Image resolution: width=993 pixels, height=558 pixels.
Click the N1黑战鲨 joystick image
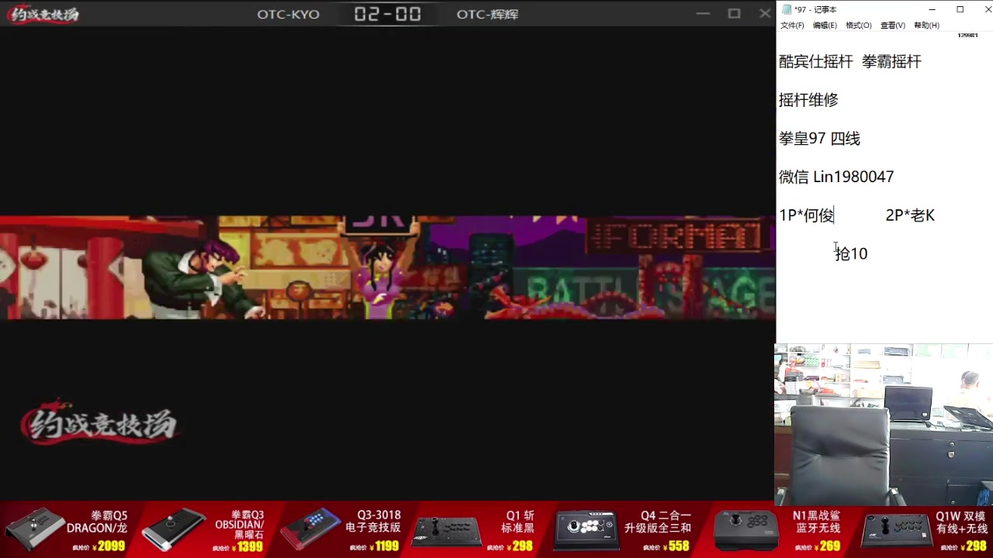pos(746,529)
